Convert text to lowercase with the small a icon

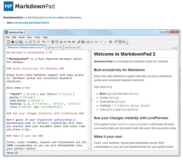(x=105, y=42)
